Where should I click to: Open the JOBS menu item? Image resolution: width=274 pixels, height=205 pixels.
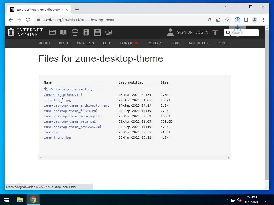(176, 43)
